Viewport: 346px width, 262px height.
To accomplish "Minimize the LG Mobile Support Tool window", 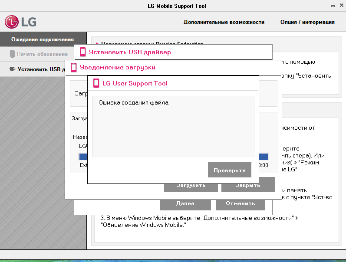I will [x=333, y=6].
